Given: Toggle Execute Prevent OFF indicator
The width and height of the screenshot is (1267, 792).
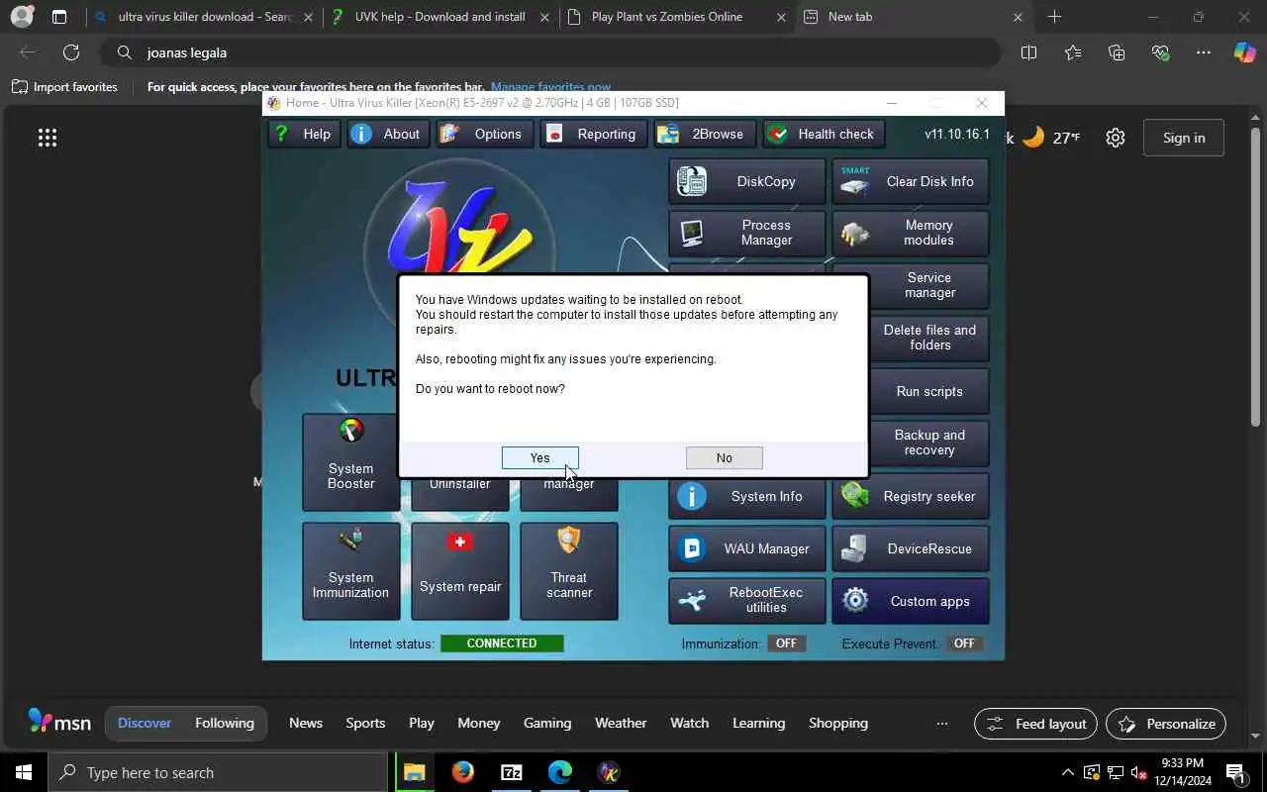Looking at the screenshot, I should click(x=964, y=643).
